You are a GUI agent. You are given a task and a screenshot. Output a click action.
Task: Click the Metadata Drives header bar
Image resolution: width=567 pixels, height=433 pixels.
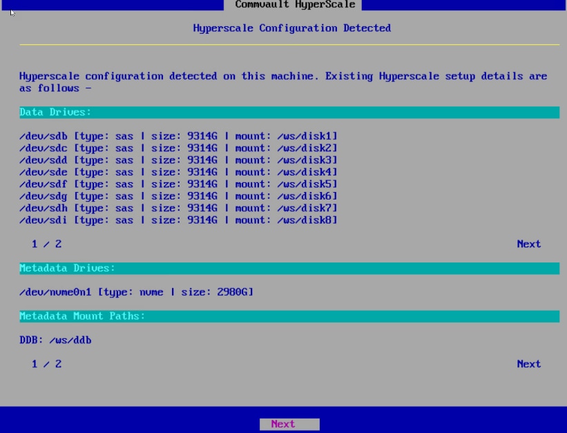[289, 269]
